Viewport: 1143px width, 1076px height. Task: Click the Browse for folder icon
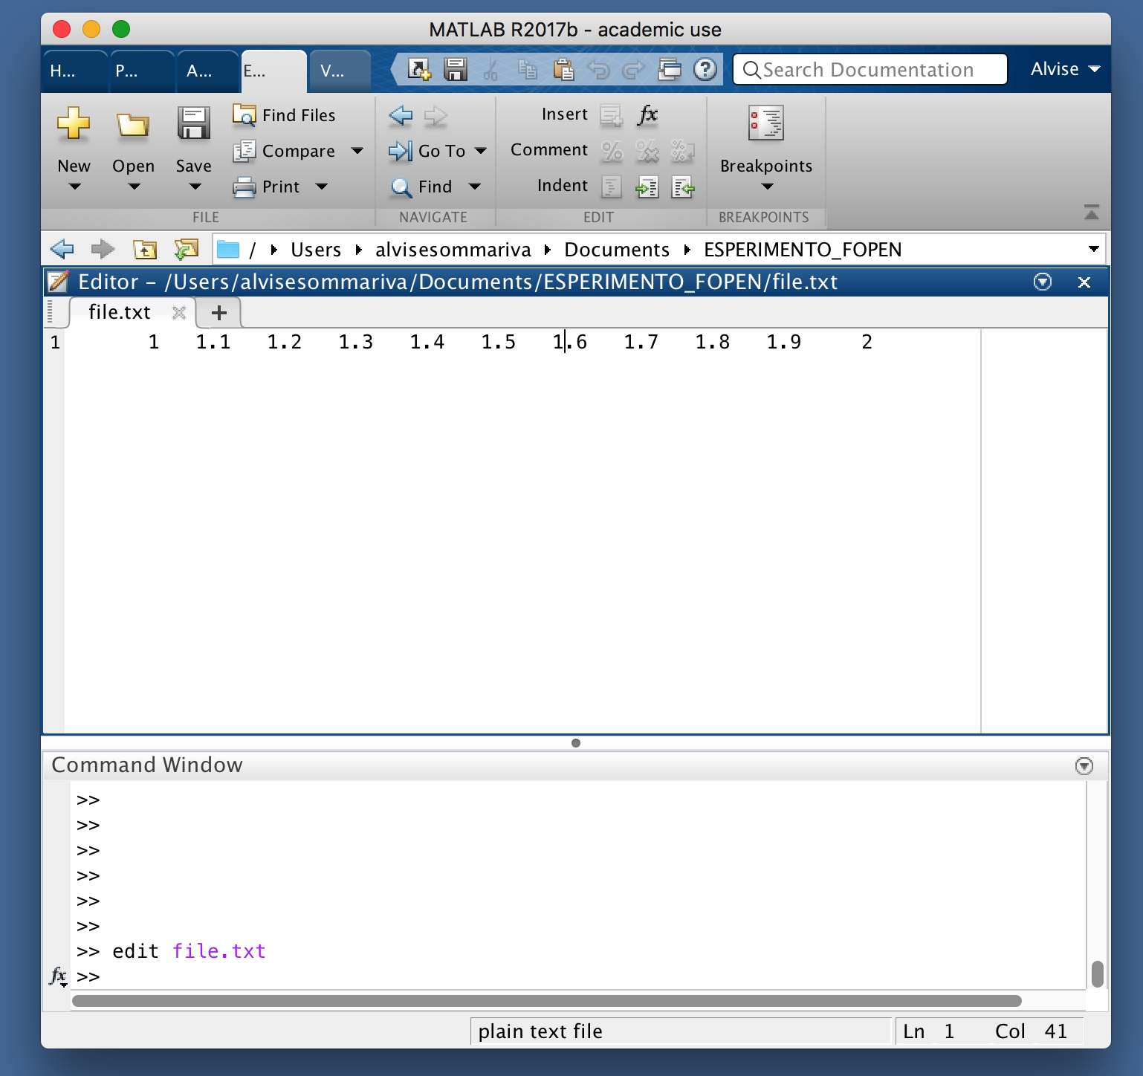pyautogui.click(x=186, y=249)
